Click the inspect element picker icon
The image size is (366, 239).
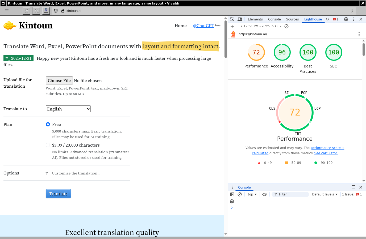(232, 19)
